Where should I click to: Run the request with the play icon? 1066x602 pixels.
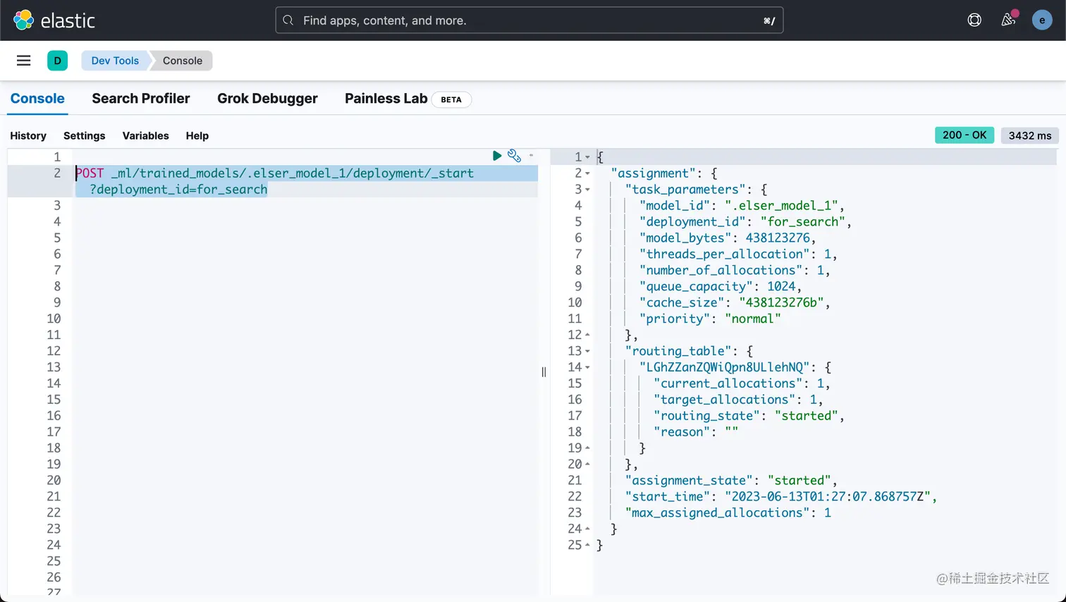point(497,156)
